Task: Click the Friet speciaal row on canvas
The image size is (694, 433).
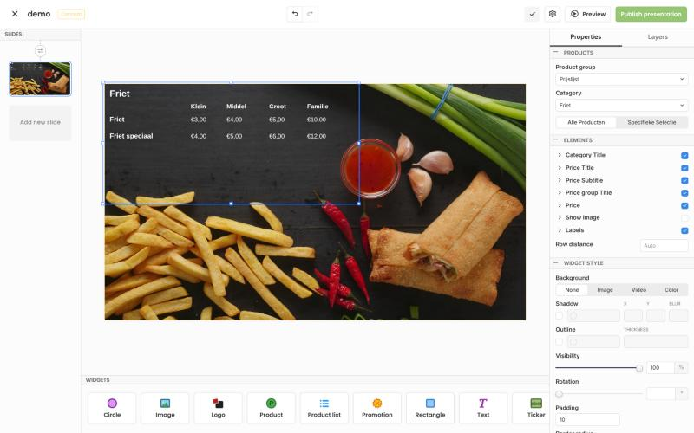Action: pos(131,136)
